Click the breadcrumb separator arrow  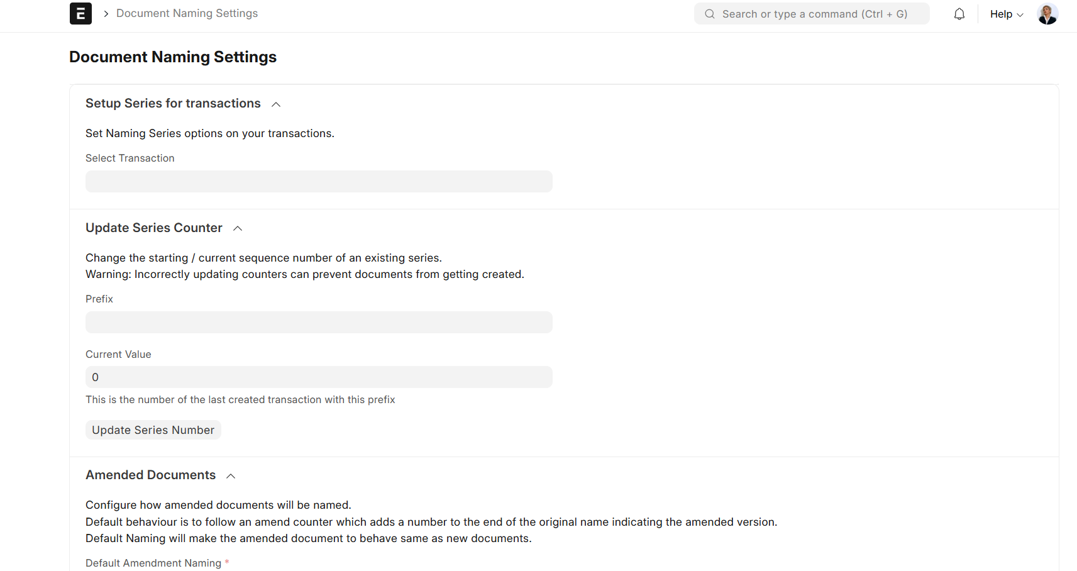(x=106, y=14)
